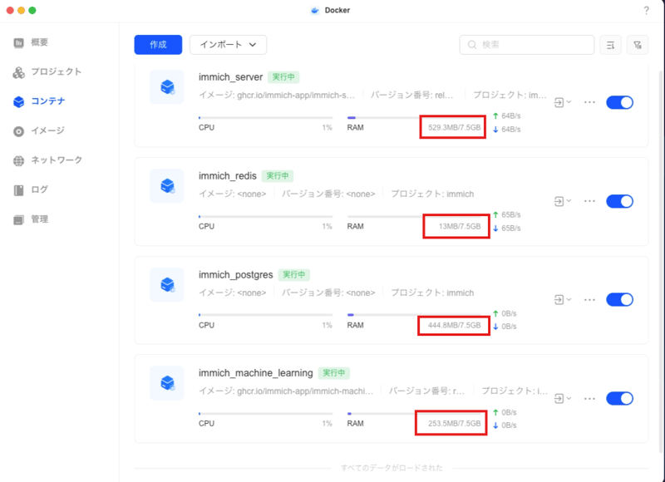The height and width of the screenshot is (482, 665).
Task: Click the プロジェクト cubes sidebar icon
Action: pyautogui.click(x=18, y=72)
